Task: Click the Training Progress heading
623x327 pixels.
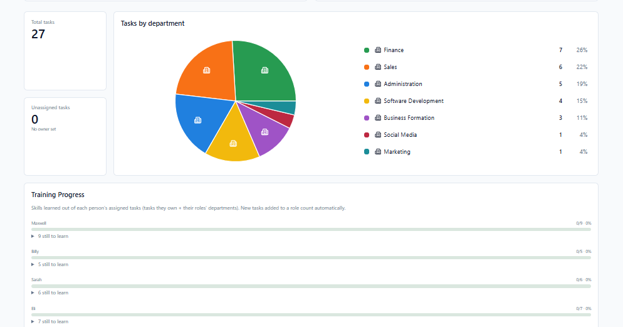Action: tap(58, 195)
